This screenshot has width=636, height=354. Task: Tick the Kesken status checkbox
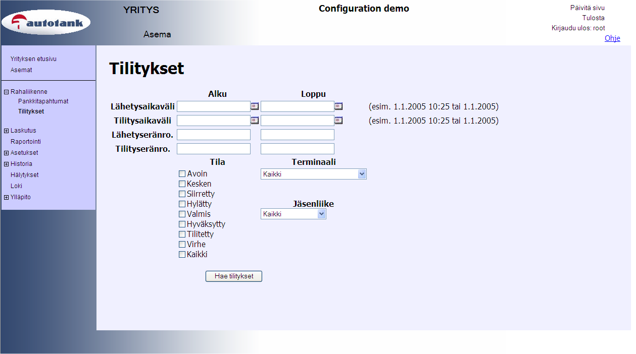tap(182, 184)
